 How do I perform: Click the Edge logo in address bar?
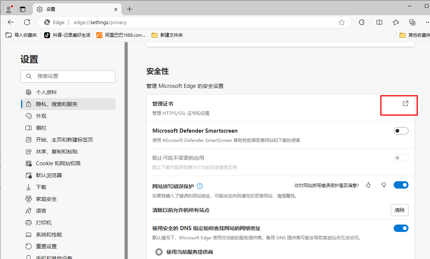coord(47,22)
